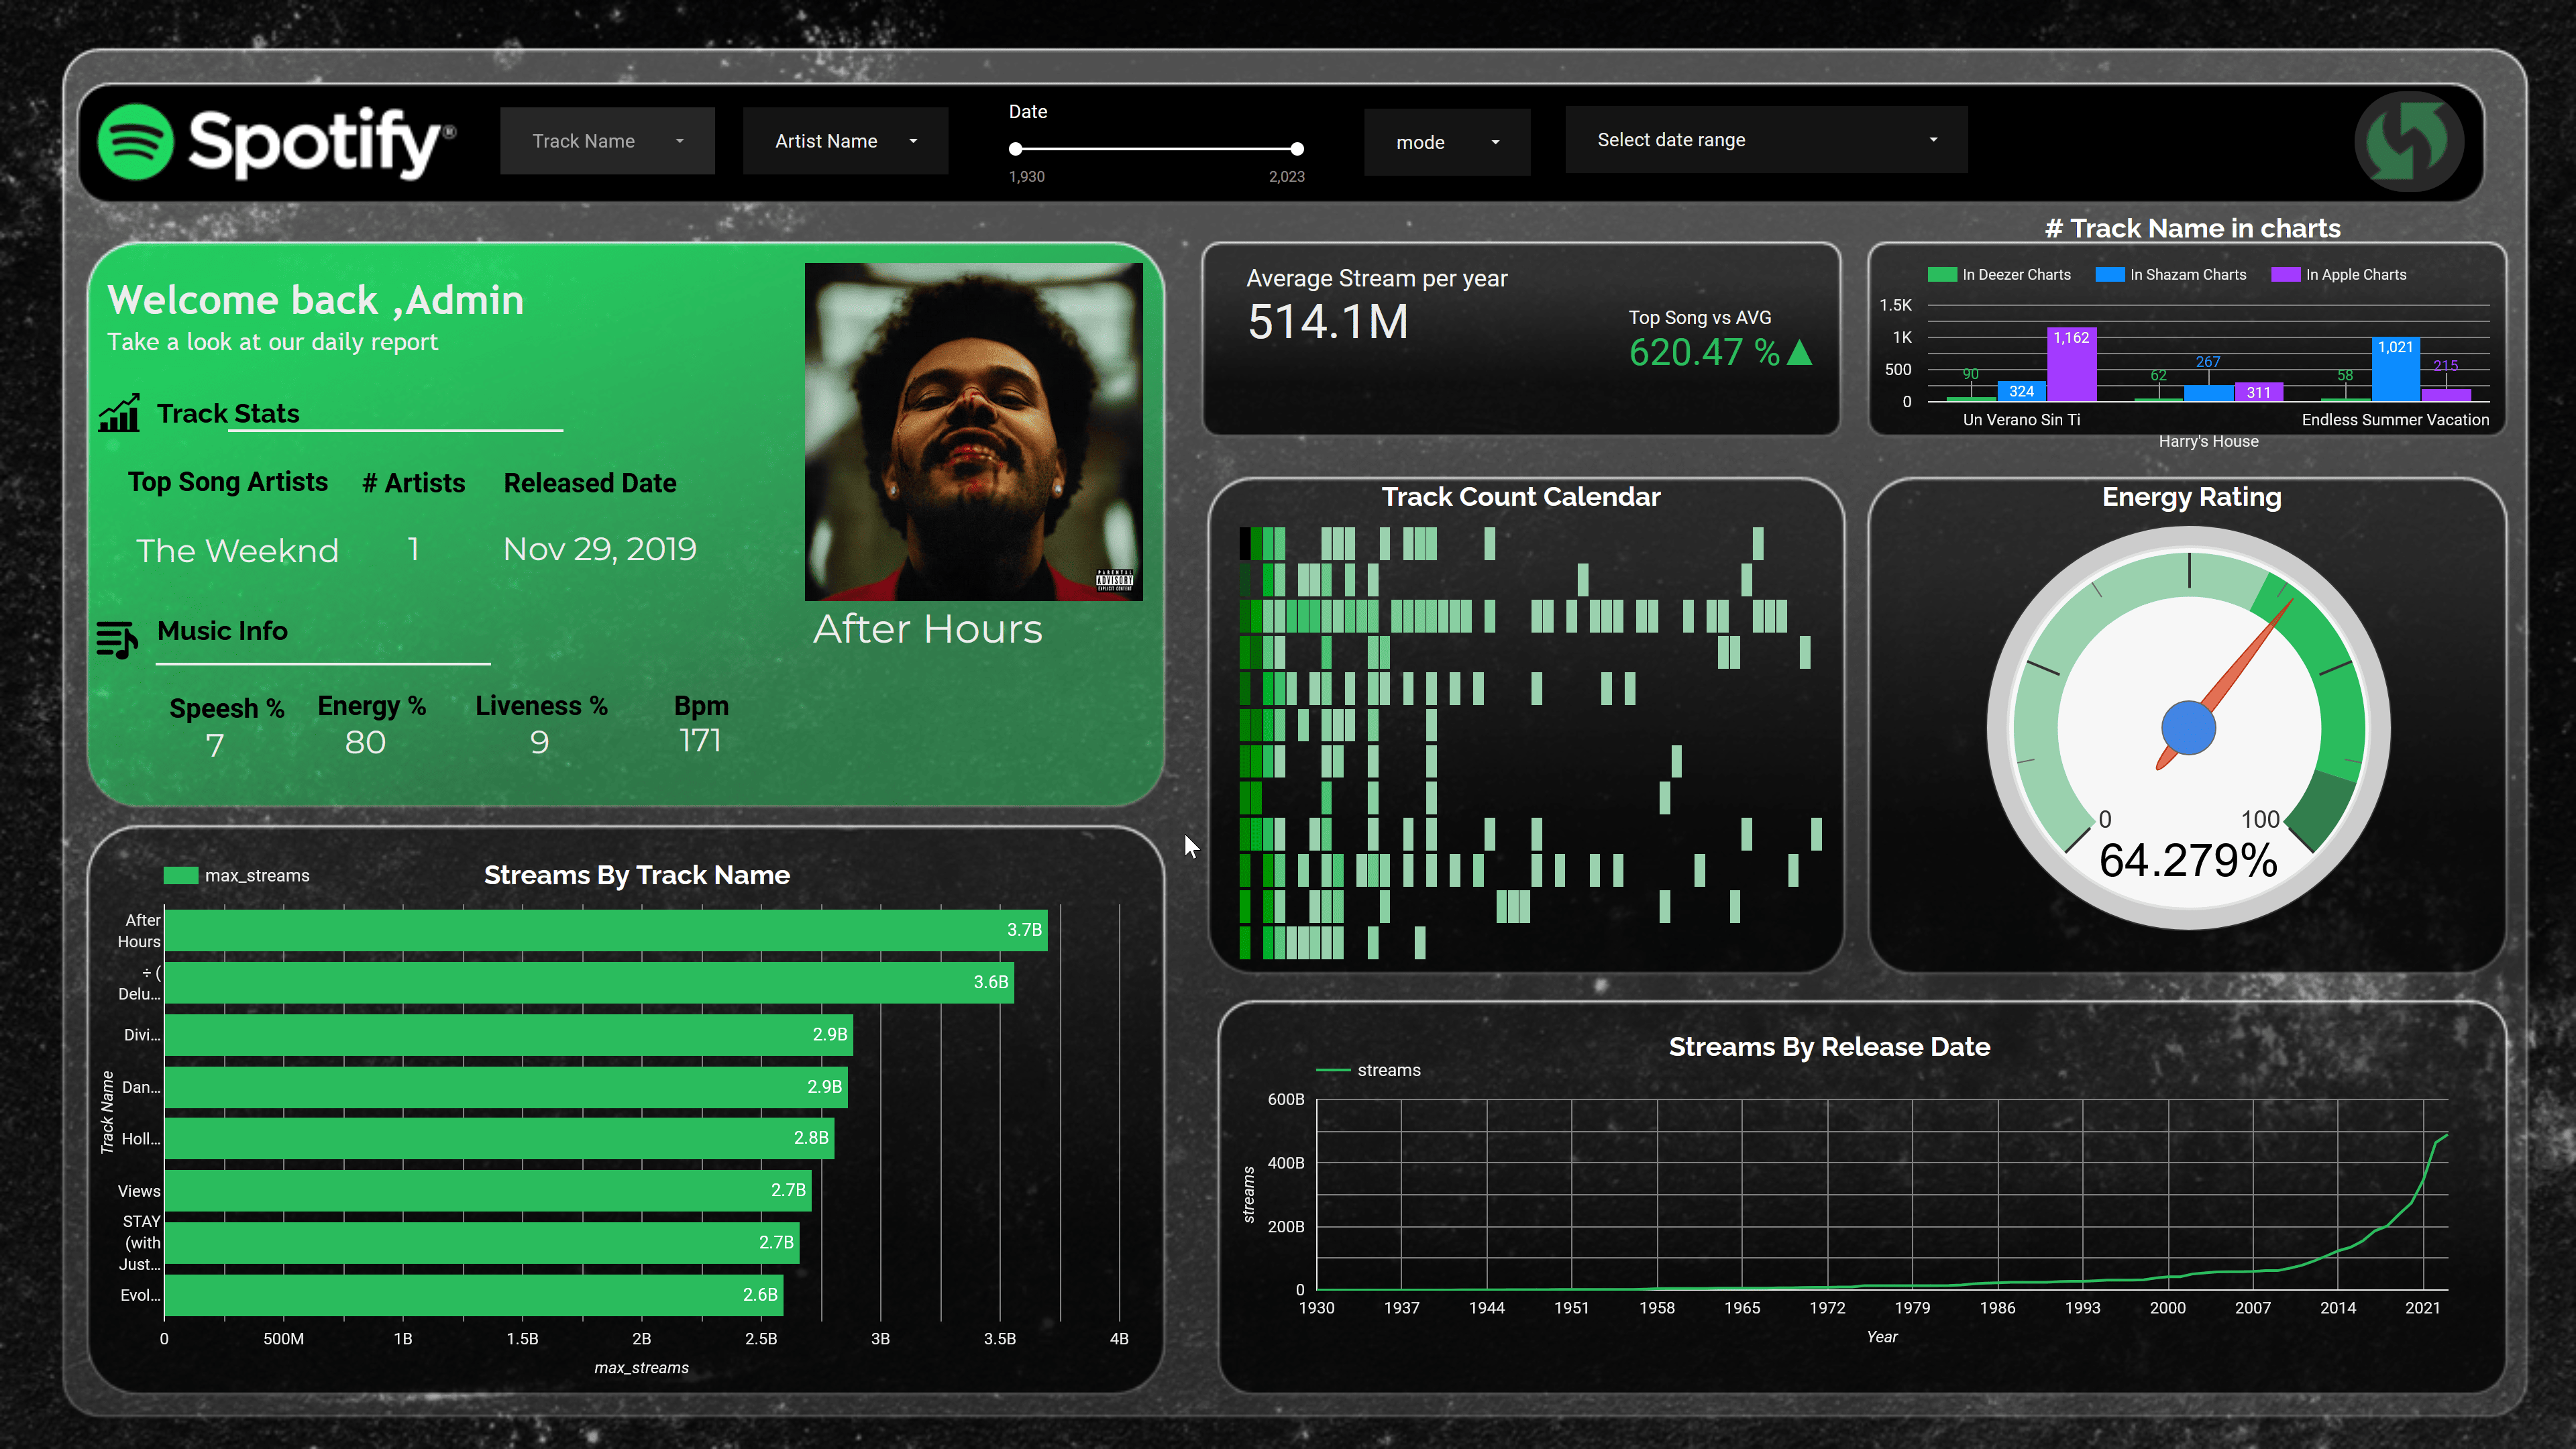
Task: Click the Views bar in streams chart
Action: pyautogui.click(x=488, y=1190)
